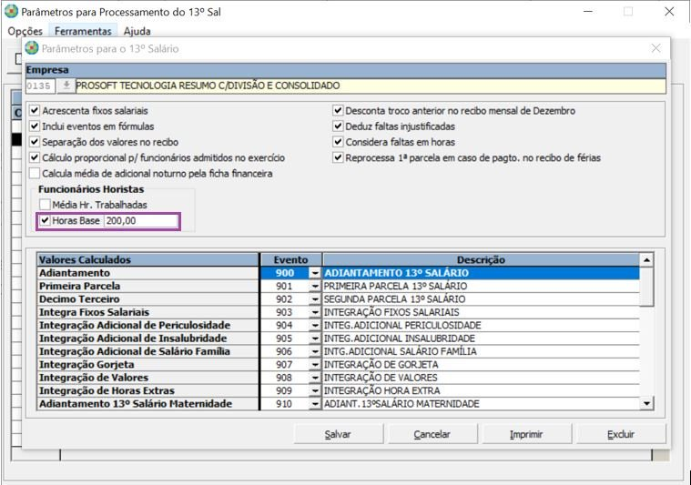Expand event dropdown for Integração de Horas Extras
Image resolution: width=691 pixels, height=485 pixels.
(315, 390)
